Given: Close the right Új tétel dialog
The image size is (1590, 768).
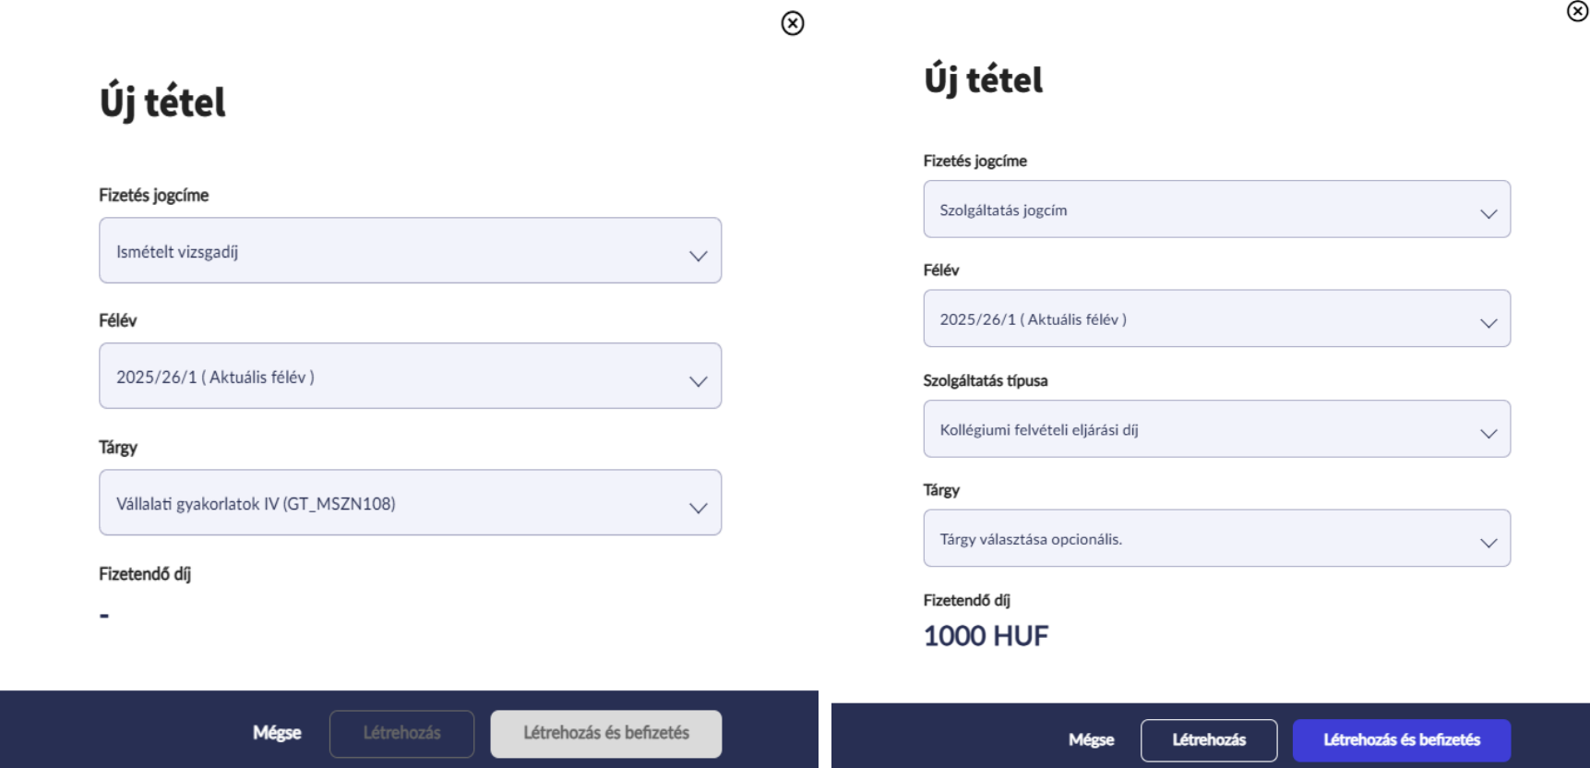Looking at the screenshot, I should tap(1577, 11).
